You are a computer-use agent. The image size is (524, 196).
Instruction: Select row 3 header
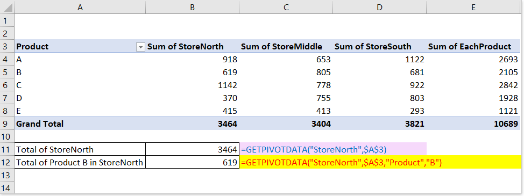[7, 46]
